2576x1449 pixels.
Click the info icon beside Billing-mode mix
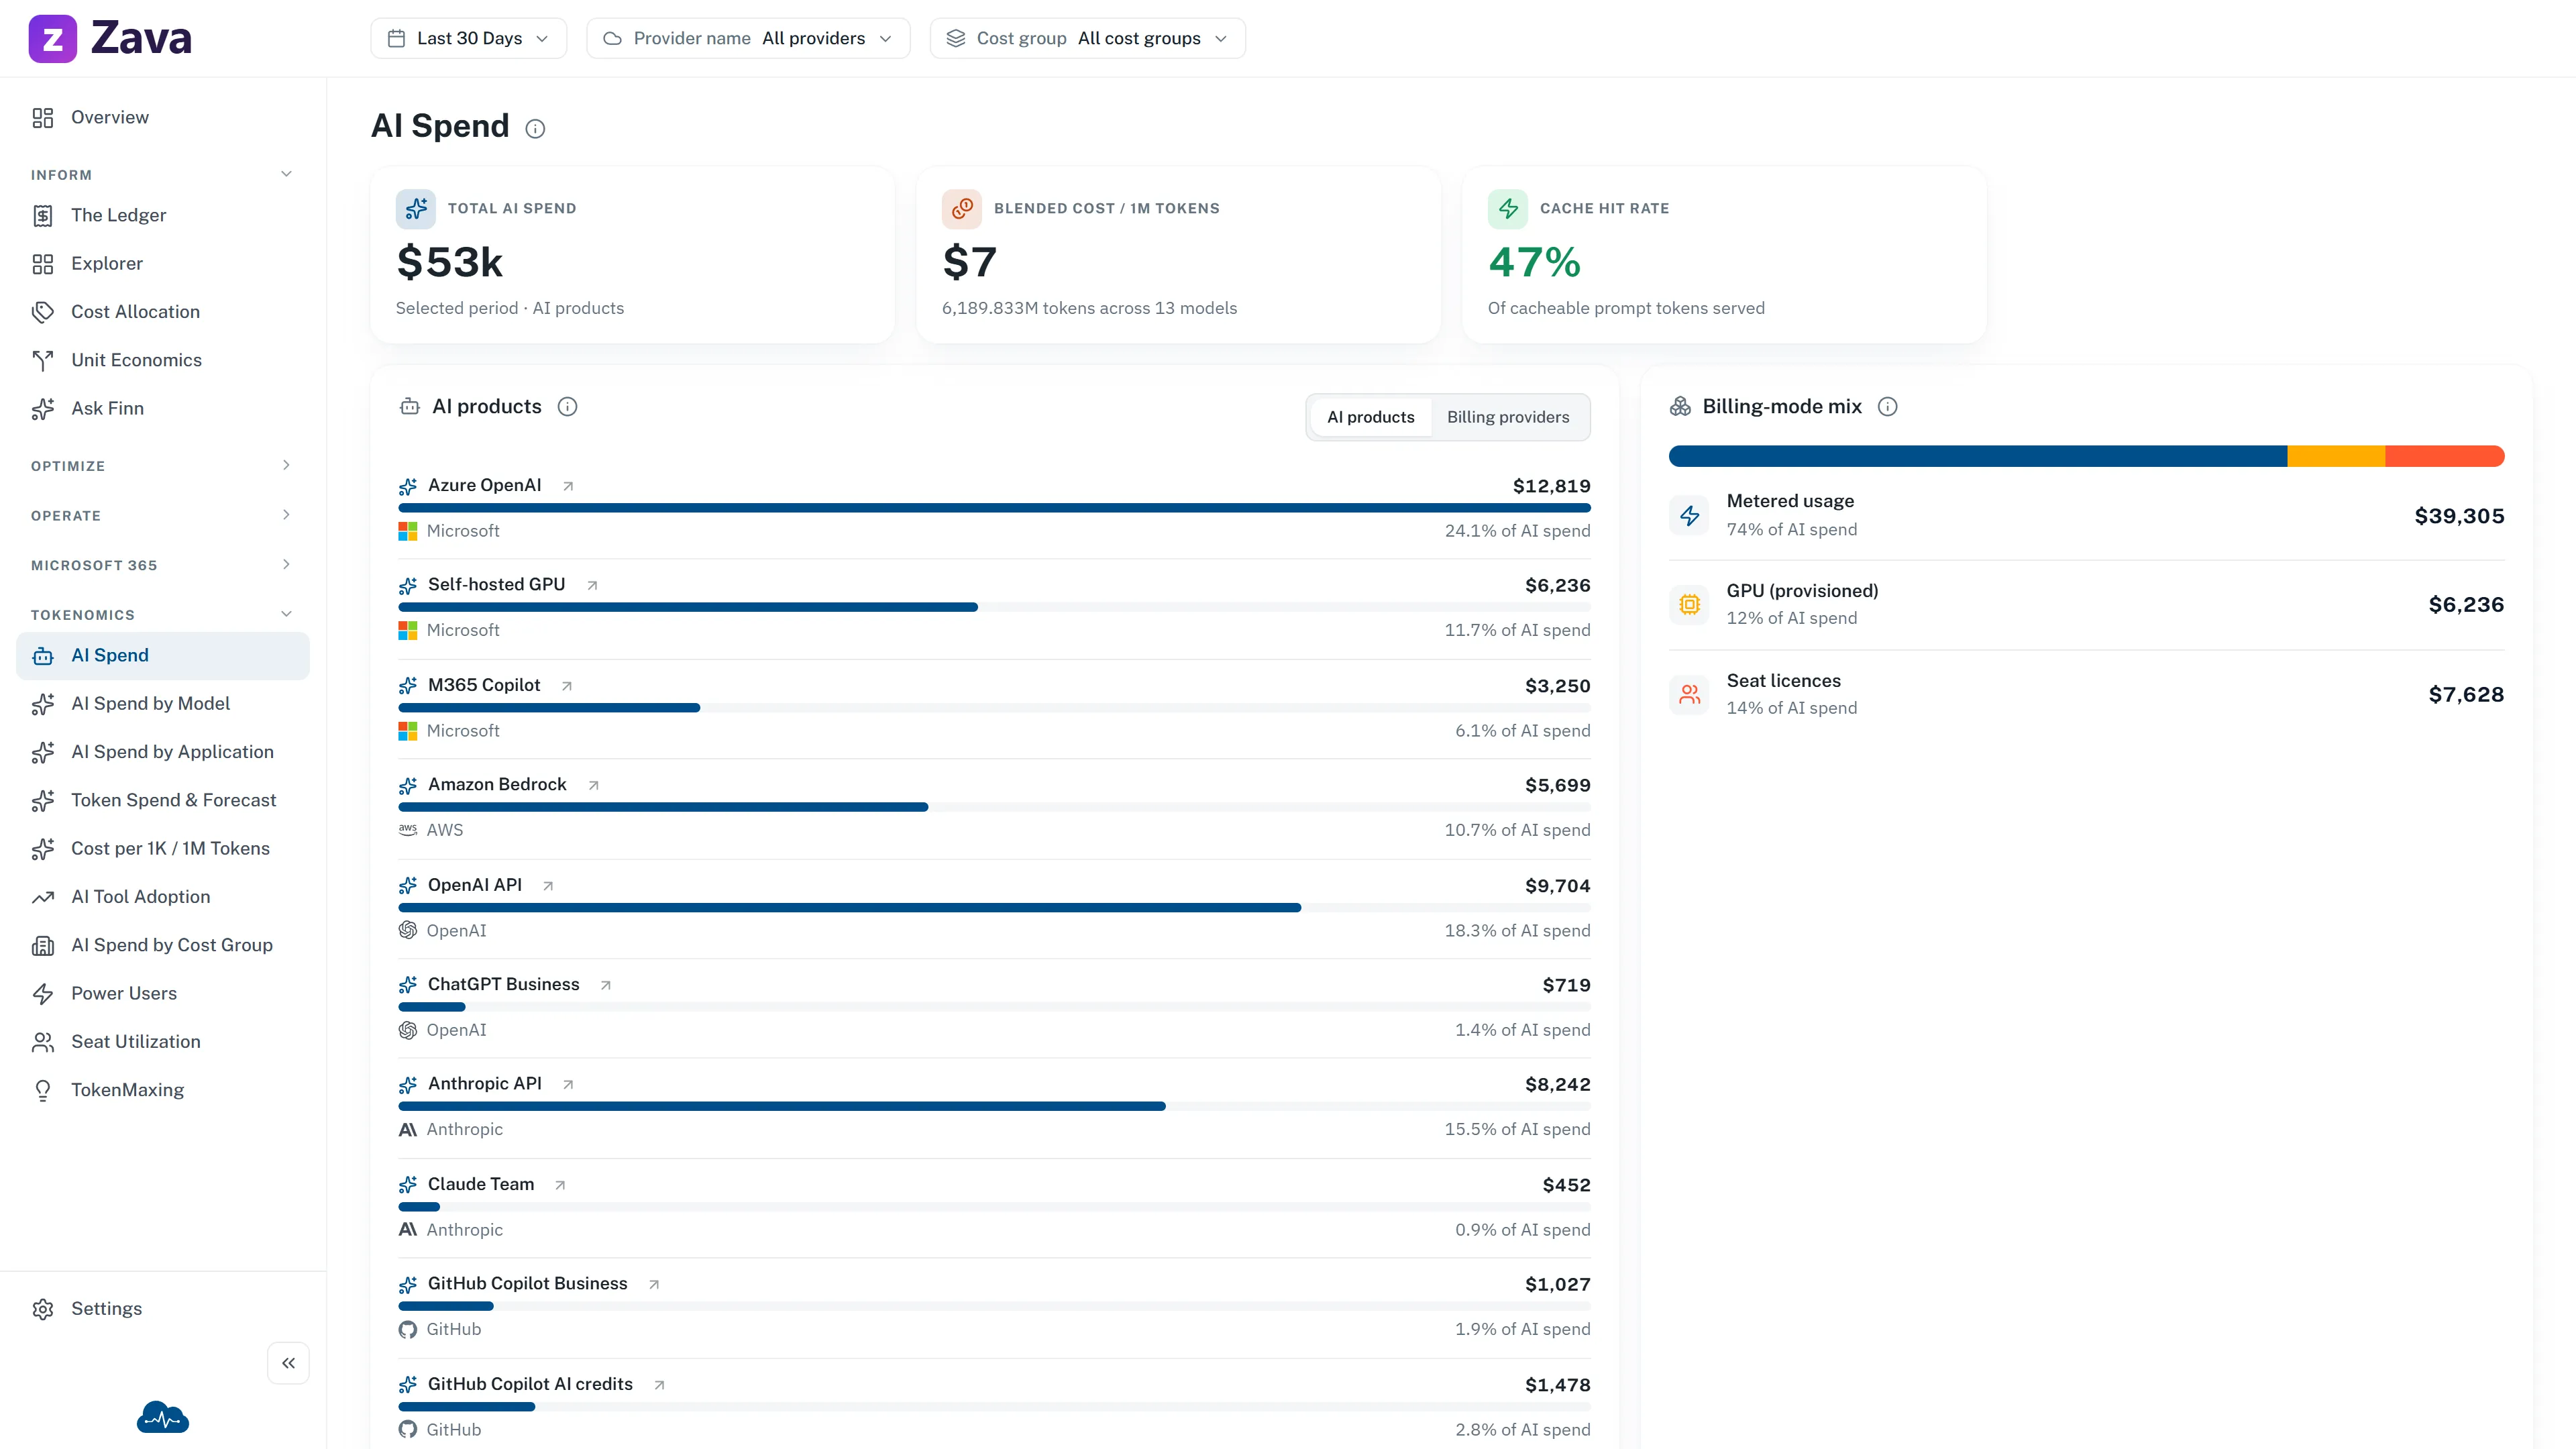click(x=1887, y=407)
